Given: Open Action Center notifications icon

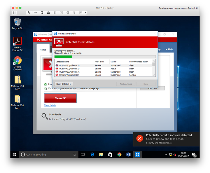Looking at the screenshot, I should tap(194, 155).
